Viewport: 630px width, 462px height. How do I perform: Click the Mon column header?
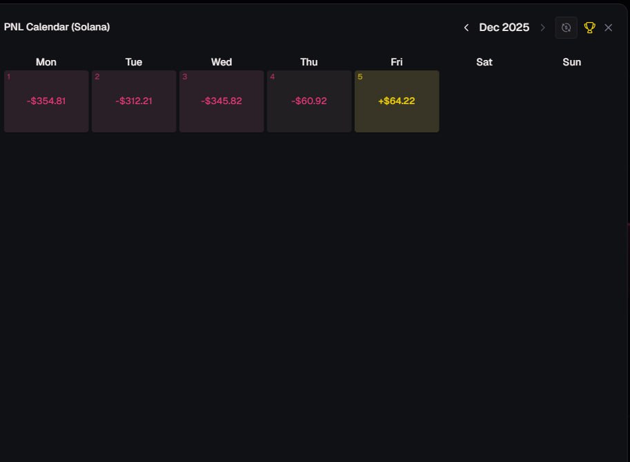point(46,62)
